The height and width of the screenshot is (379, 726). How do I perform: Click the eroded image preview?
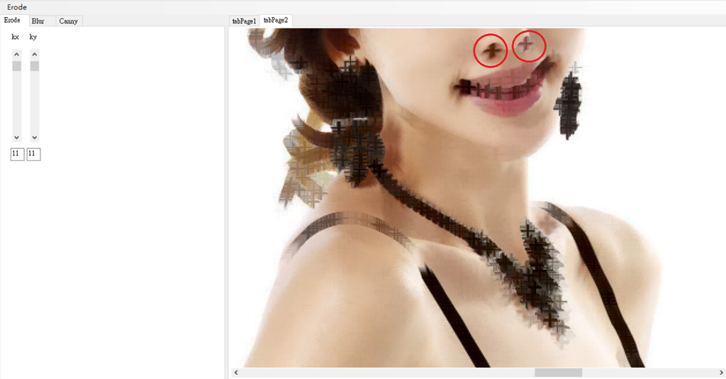coord(477,198)
